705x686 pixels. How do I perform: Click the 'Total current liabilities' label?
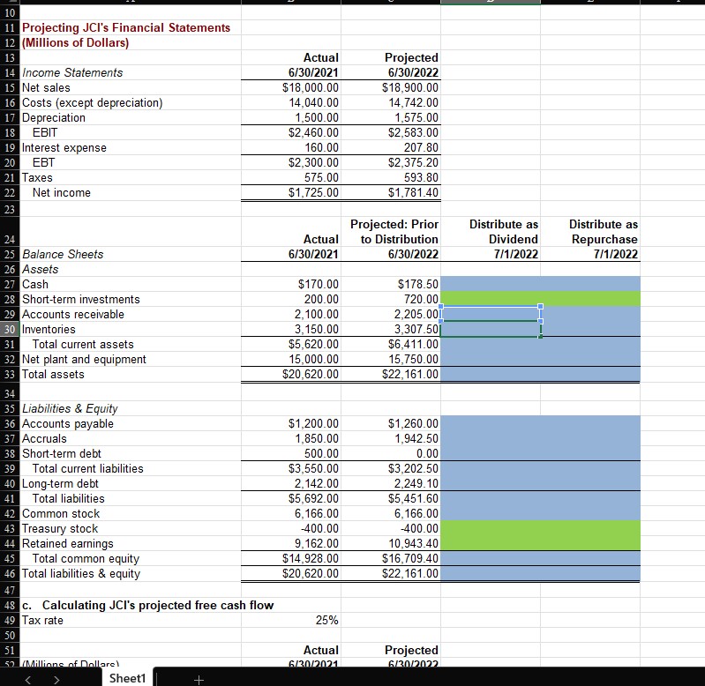[87, 468]
